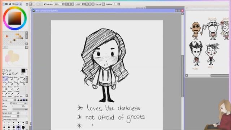The width and height of the screenshot is (231, 130).
Task: Choose the Water brush tool in first row
Action: click(22, 79)
